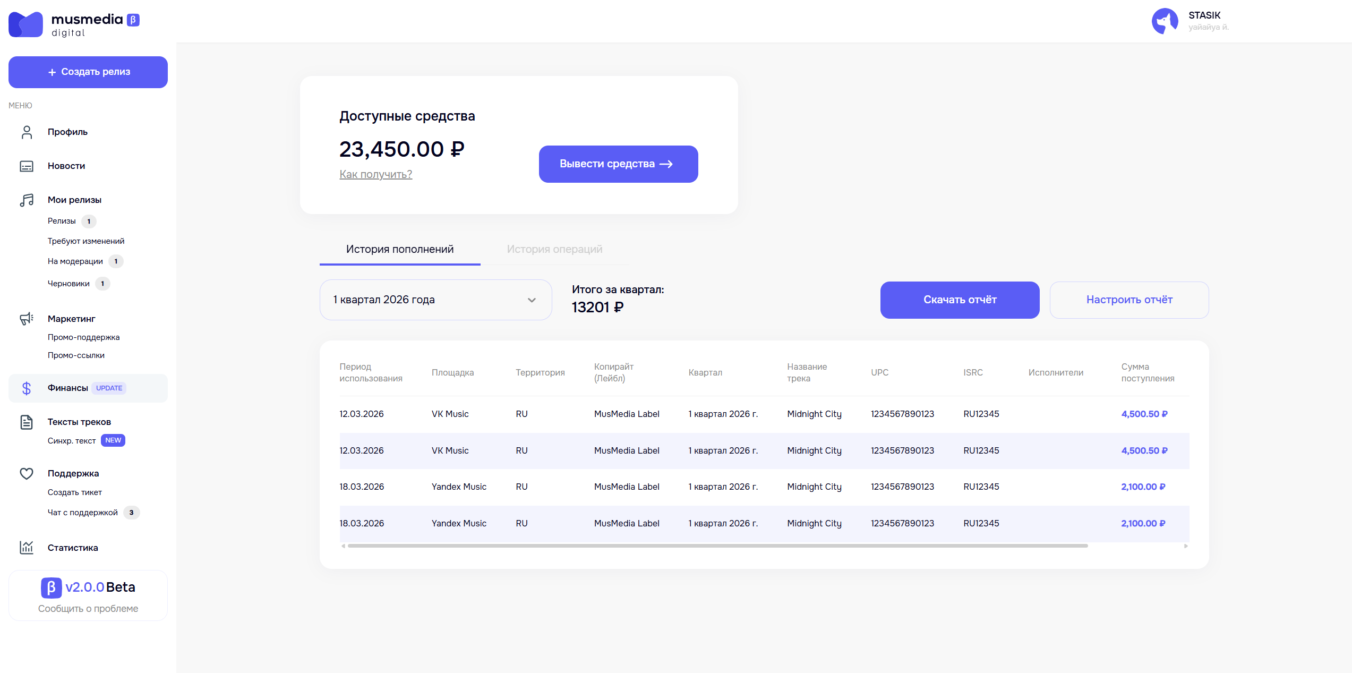Screen dimensions: 1352x673
Task: Open Промо-ссылки submenu item
Action: point(76,355)
